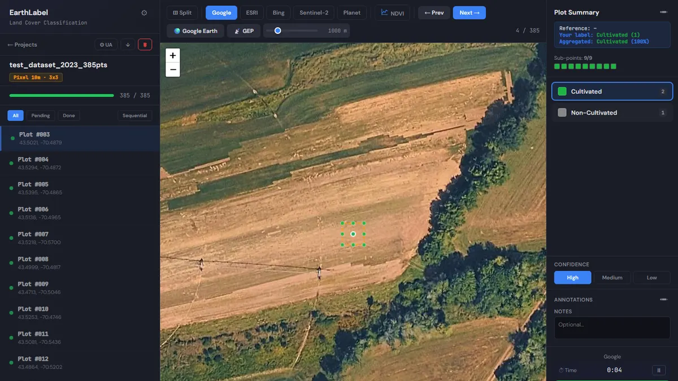Open the Sequential ordering dropdown
This screenshot has height=381, width=678.
(134, 115)
